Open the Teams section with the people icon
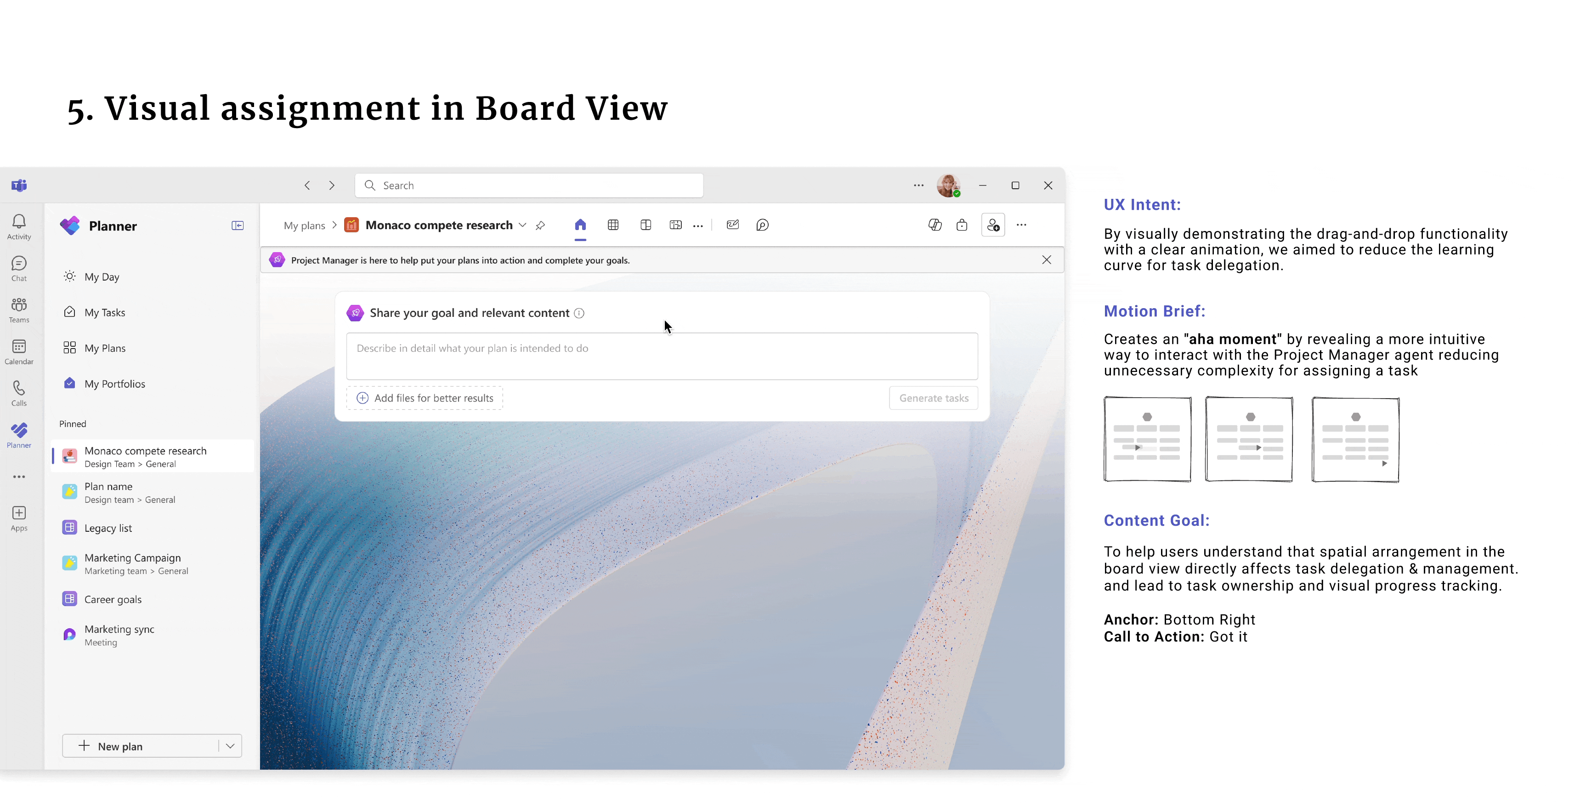1586x805 pixels. click(x=19, y=310)
